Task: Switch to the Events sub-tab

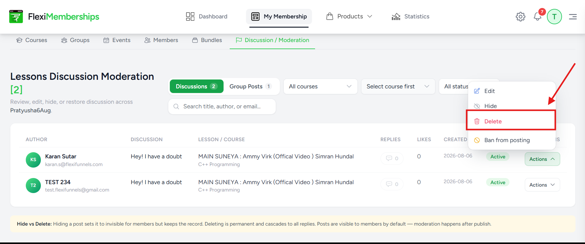Action: 117,40
